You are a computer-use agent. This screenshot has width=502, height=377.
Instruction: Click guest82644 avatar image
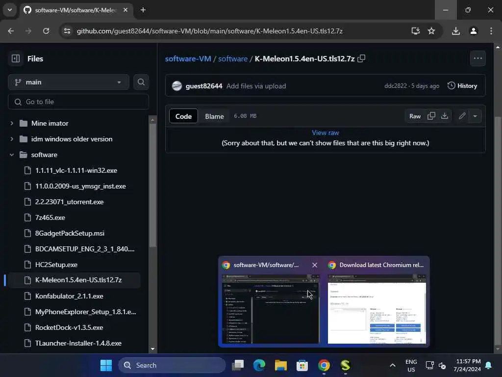coord(176,86)
